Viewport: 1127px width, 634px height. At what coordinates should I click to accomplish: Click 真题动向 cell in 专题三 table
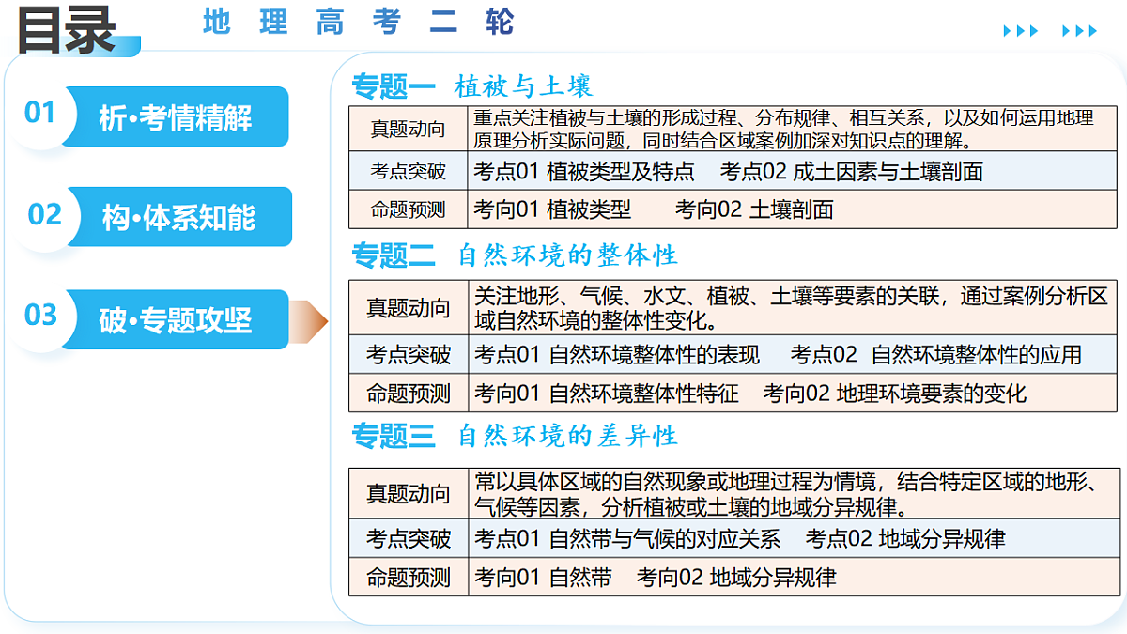pyautogui.click(x=409, y=493)
